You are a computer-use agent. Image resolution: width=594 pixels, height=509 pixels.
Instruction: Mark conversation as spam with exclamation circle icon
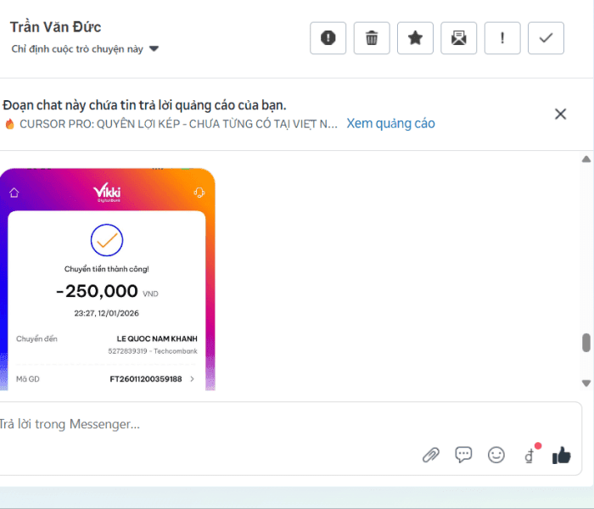click(328, 38)
